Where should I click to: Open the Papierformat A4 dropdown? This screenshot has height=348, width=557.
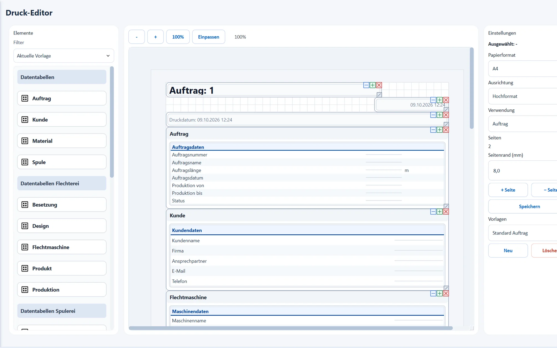522,69
